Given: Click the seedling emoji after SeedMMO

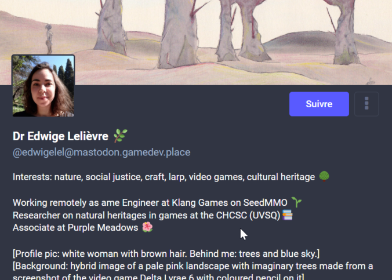Looking at the screenshot, I should [296, 202].
